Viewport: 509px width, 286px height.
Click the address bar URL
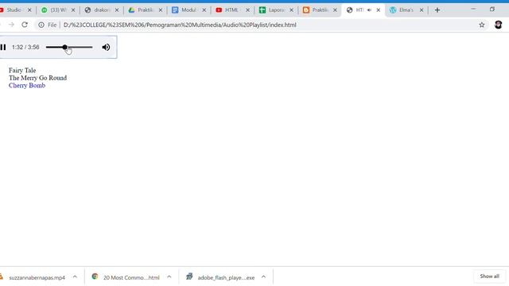pyautogui.click(x=180, y=25)
